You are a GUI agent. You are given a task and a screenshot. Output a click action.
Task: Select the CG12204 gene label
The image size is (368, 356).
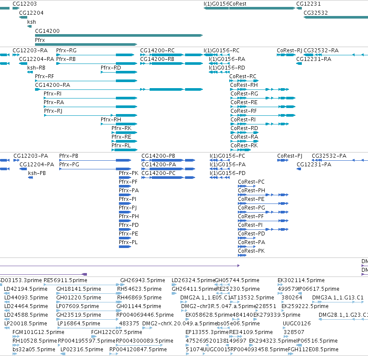coord(31,13)
